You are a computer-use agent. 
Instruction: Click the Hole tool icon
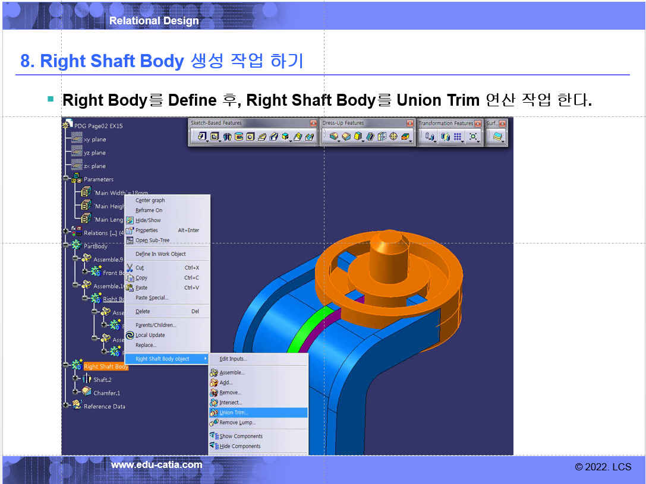250,137
